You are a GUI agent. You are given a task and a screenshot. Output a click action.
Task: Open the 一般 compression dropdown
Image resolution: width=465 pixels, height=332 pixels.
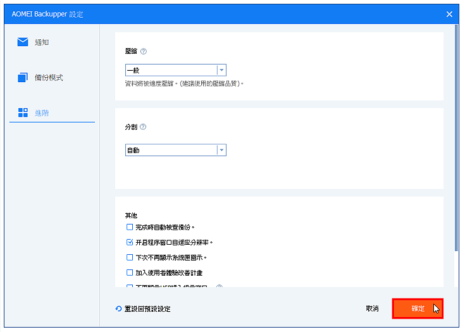pos(176,70)
